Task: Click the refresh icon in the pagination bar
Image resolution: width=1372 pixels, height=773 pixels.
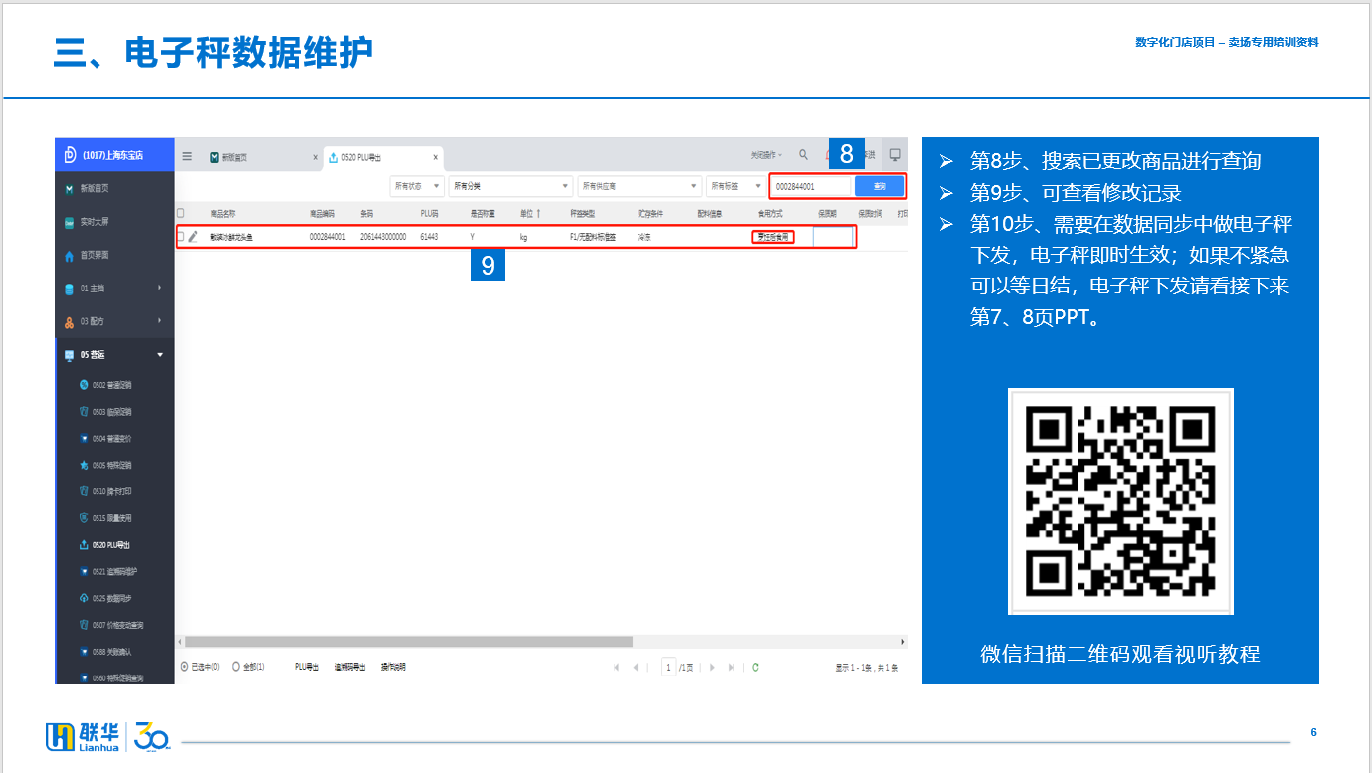Action: pyautogui.click(x=756, y=667)
